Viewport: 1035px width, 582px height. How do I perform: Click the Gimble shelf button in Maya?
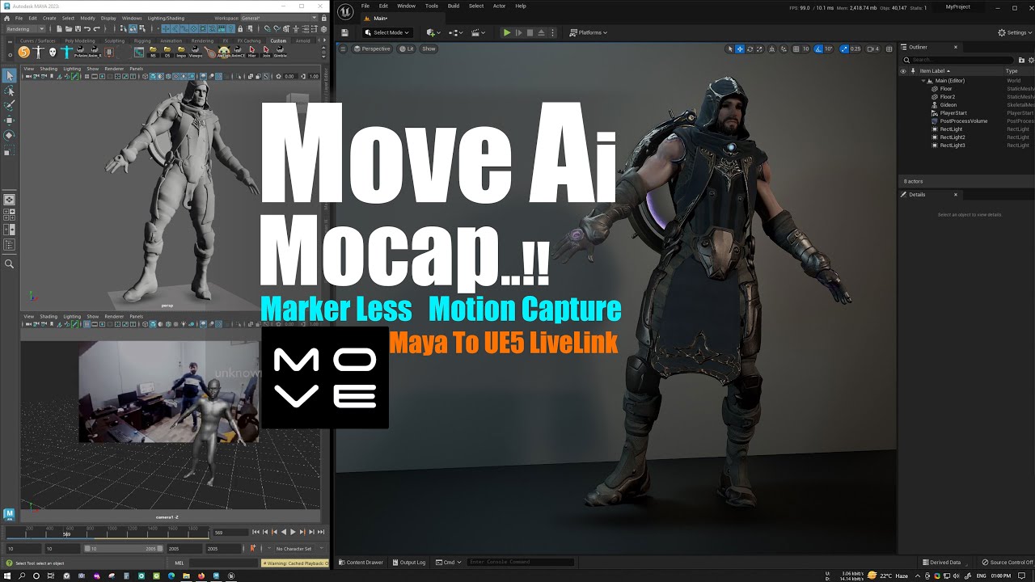point(281,51)
